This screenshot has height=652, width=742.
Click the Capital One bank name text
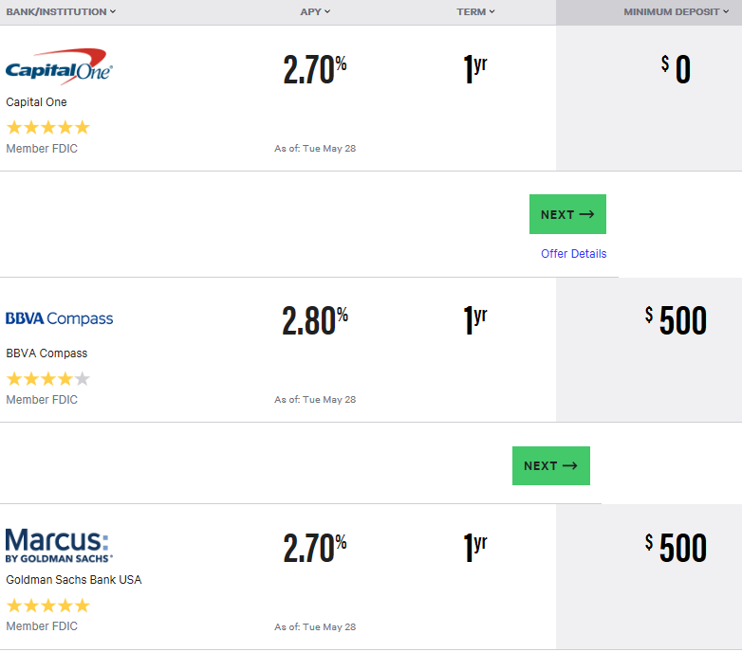pos(36,102)
